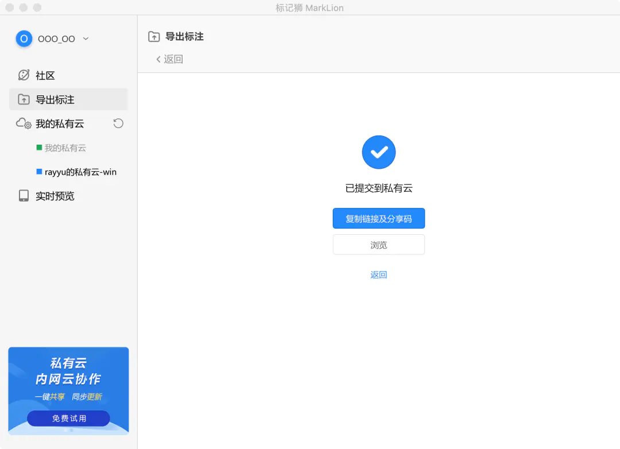The height and width of the screenshot is (449, 620).
Task: Click the export icon in page header
Action: pos(154,37)
